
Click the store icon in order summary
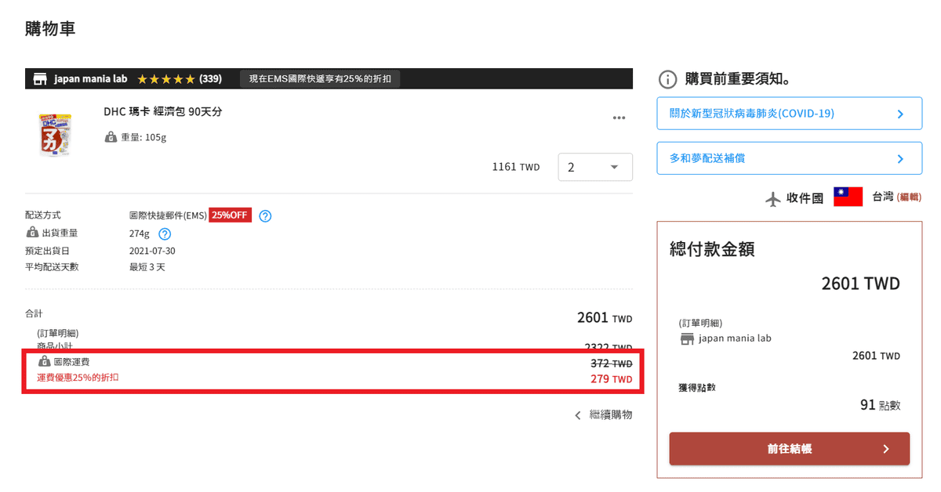(x=687, y=338)
